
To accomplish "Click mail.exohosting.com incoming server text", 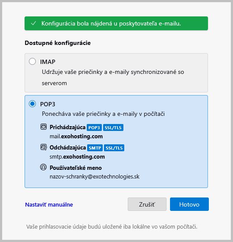I will (76, 137).
